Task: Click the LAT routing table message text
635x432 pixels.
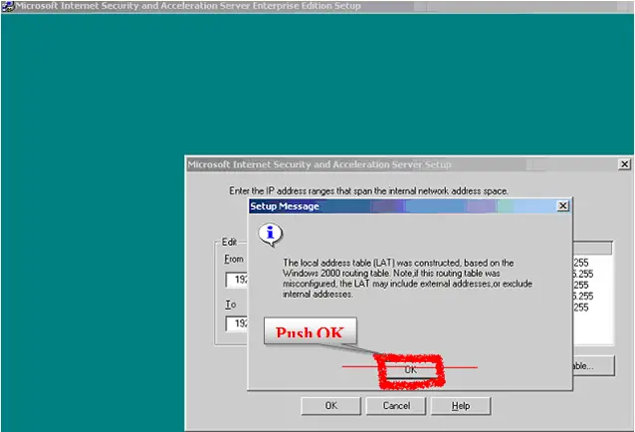Action: (x=407, y=279)
